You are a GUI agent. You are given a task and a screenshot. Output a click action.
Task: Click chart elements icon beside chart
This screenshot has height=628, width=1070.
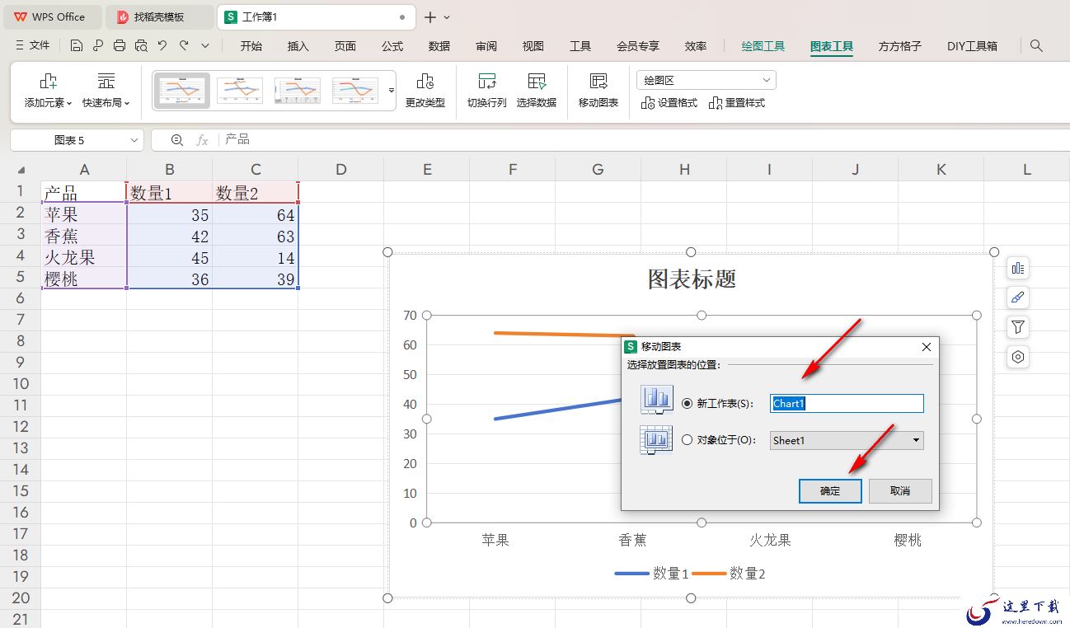[x=1018, y=268]
